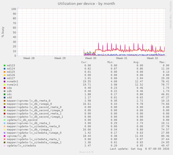Click the md123 green legend swatch
This screenshot has height=155, width=173.
coord(5,65)
